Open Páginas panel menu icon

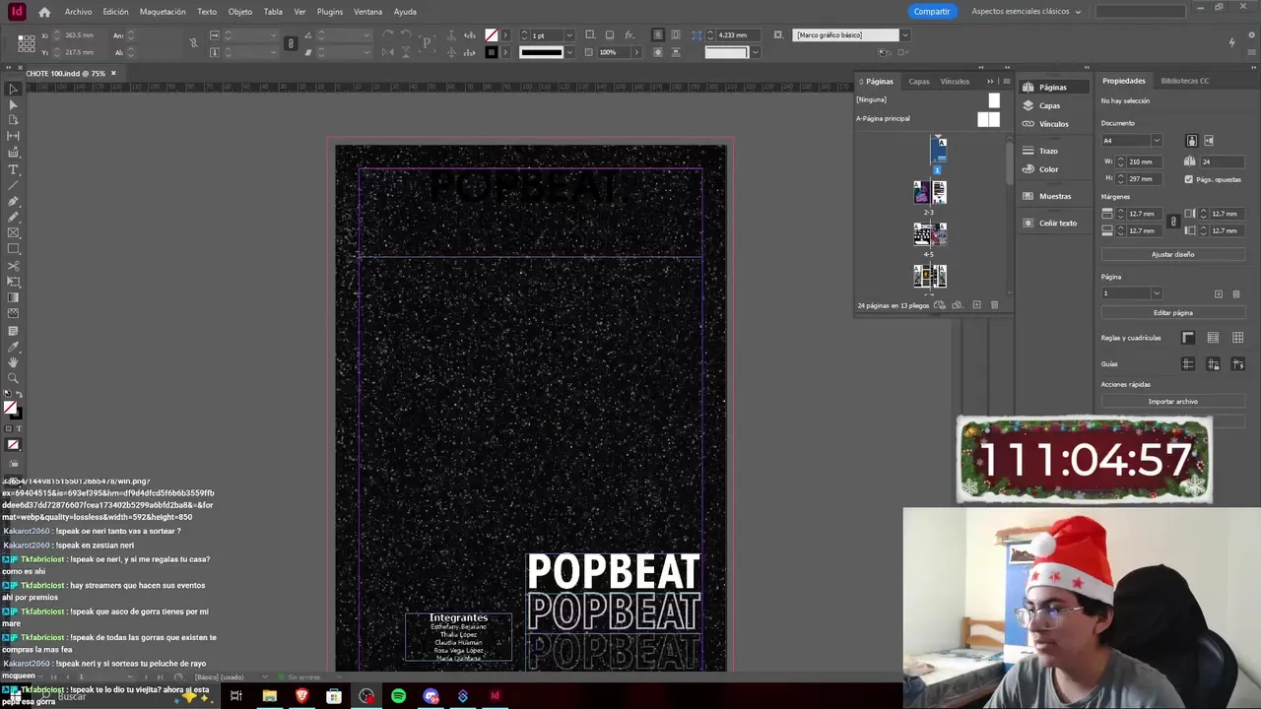(1005, 82)
